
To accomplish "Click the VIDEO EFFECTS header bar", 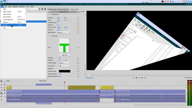I will tap(64, 12).
